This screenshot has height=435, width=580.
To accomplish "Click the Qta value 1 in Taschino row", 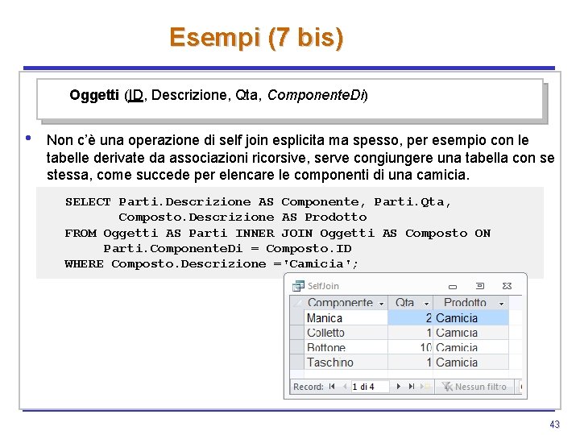I will [x=411, y=362].
